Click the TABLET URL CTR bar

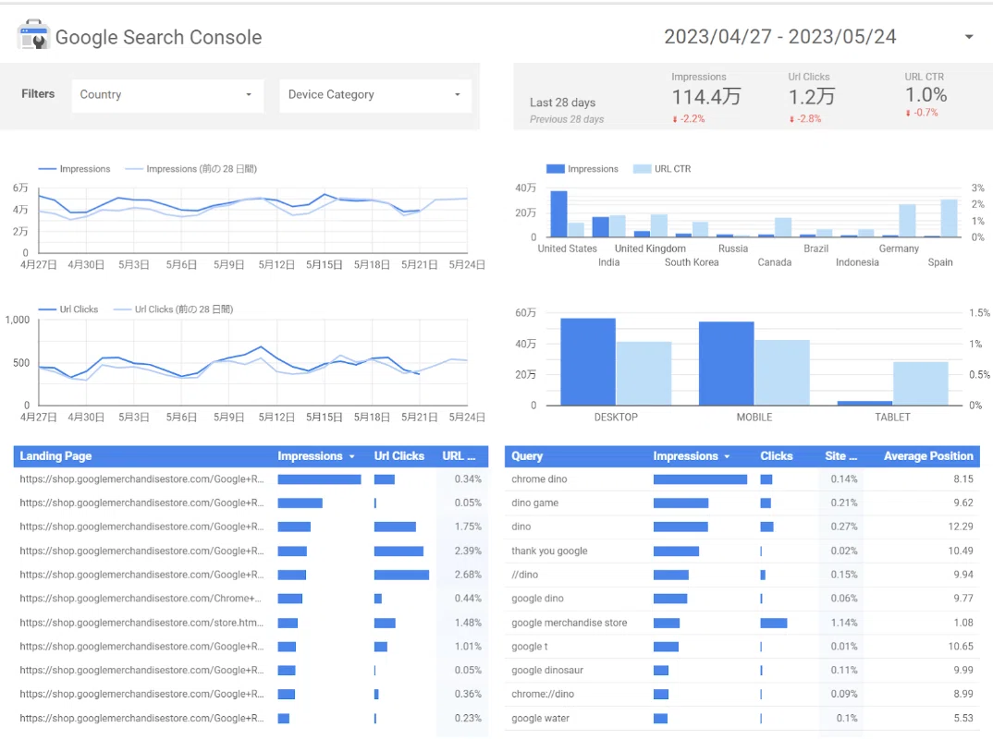pos(920,384)
